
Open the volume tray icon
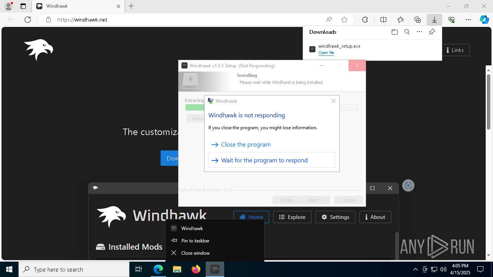click(x=443, y=269)
